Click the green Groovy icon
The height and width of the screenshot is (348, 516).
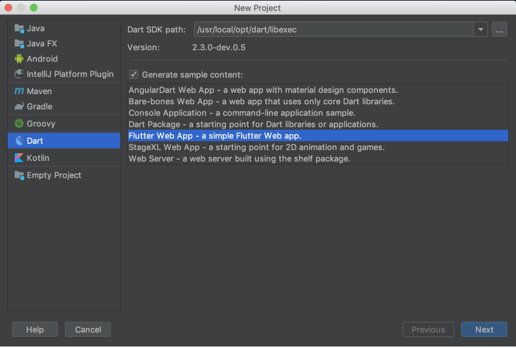pos(19,124)
